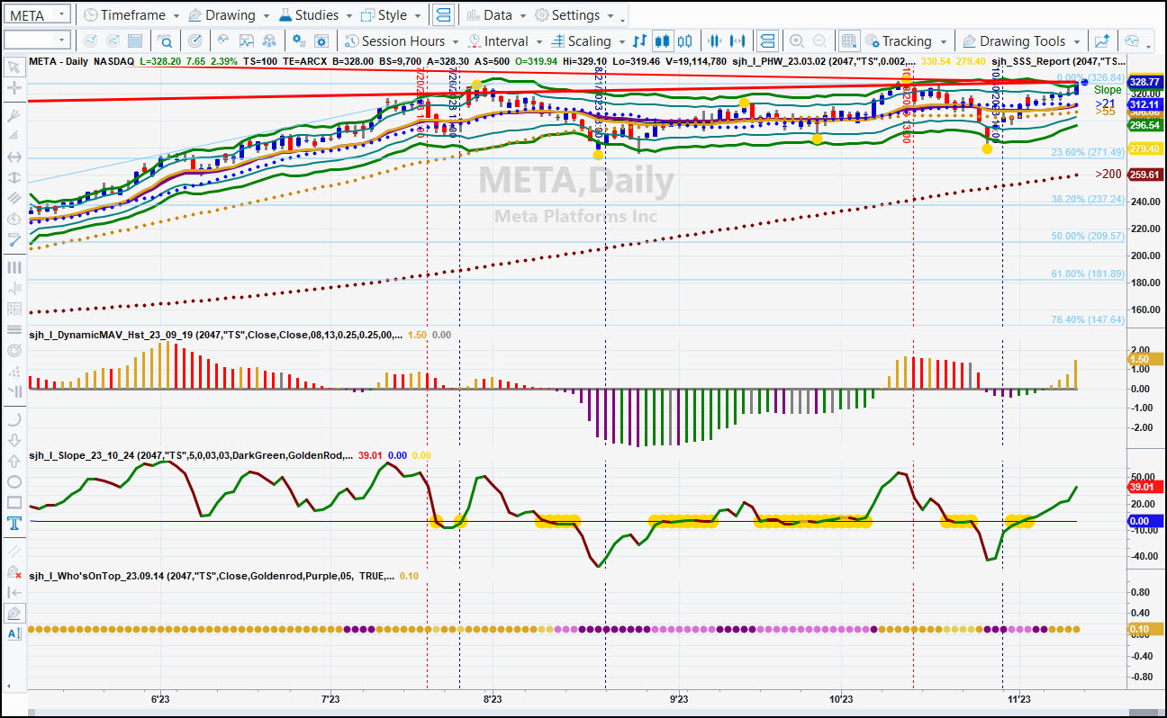Click the 10'23 date axis label
This screenshot has width=1167, height=718.
(840, 698)
